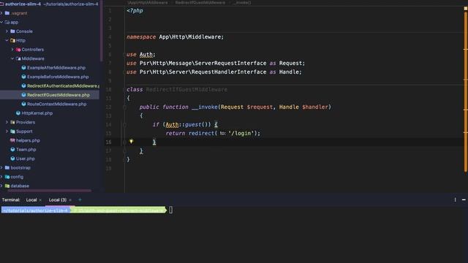Switch to the Local terminal tab
The width and height of the screenshot is (468, 263).
pos(31,199)
